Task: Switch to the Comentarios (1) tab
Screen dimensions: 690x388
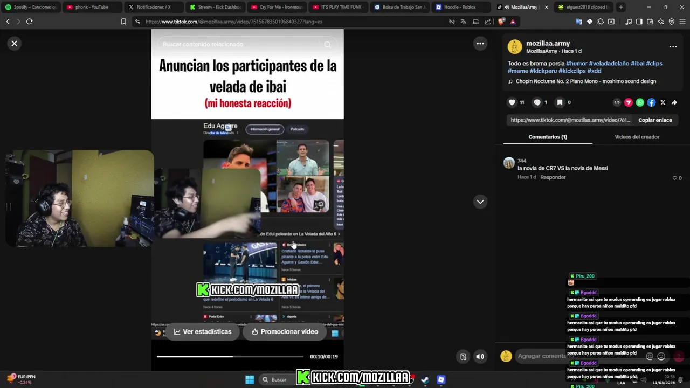Action: pyautogui.click(x=548, y=137)
